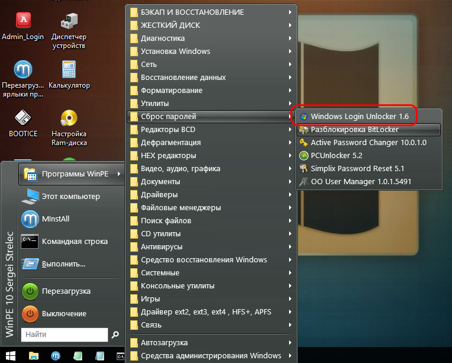Image resolution: width=452 pixels, height=363 pixels.
Task: Launch Windows Login Unlocker 1.6
Action: (368, 117)
